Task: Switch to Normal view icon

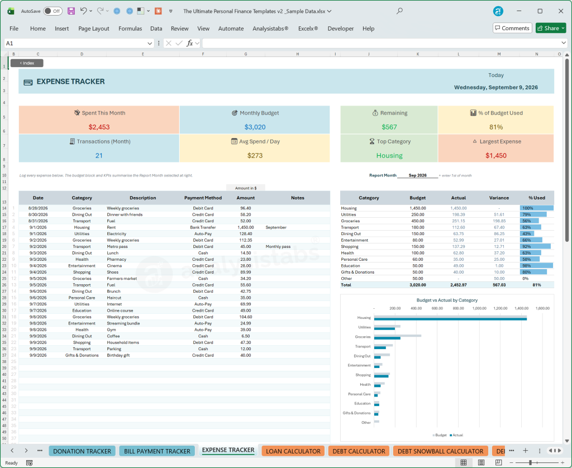Action: click(463, 462)
